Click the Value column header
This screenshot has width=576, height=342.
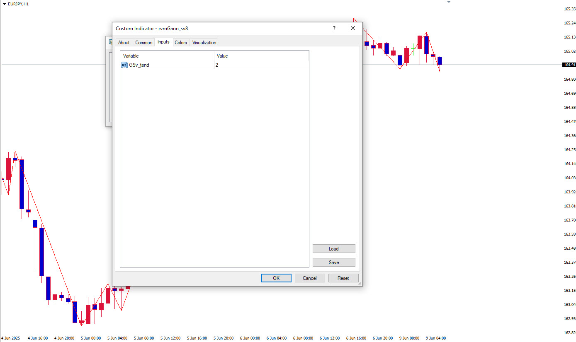[261, 56]
